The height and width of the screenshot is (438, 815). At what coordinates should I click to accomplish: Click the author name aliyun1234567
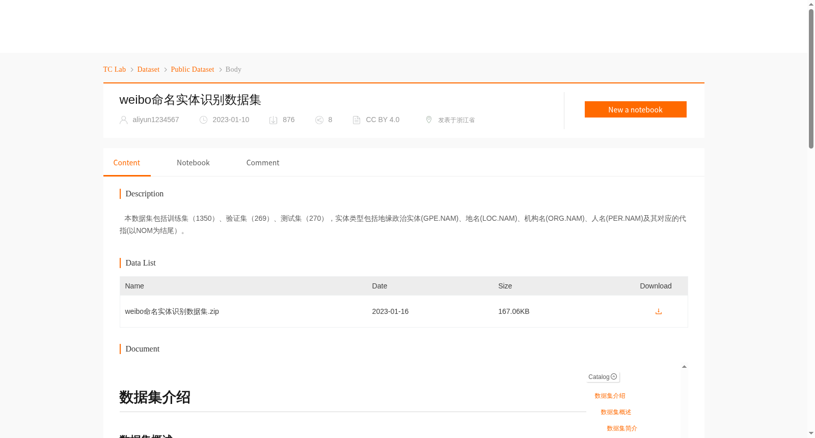point(156,120)
